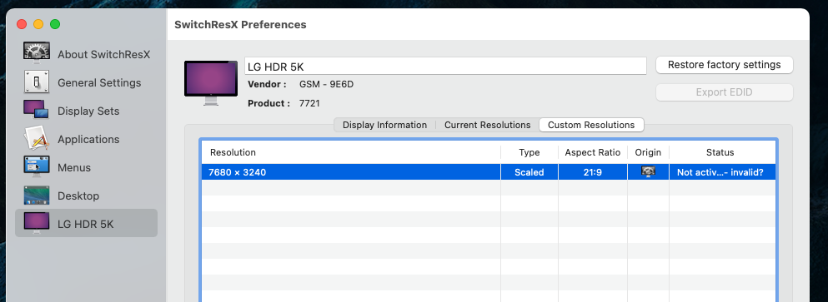Close the SwitchResX Preferences window
The height and width of the screenshot is (302, 828).
pos(22,24)
